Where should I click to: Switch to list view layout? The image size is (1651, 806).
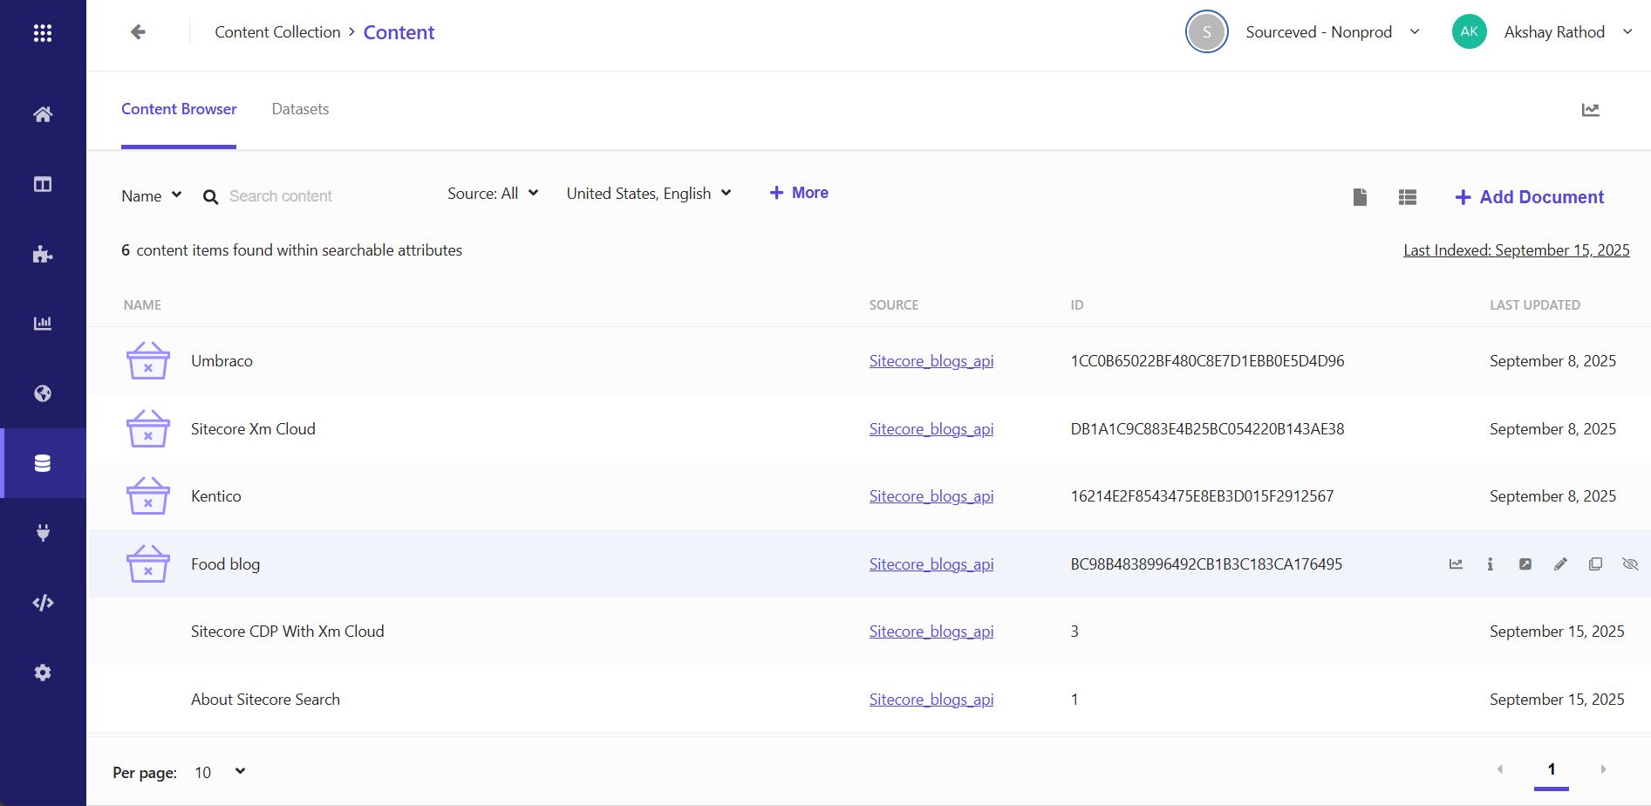(x=1407, y=197)
